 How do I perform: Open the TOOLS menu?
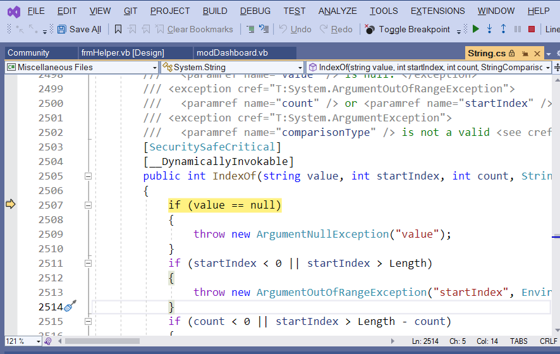pos(384,11)
